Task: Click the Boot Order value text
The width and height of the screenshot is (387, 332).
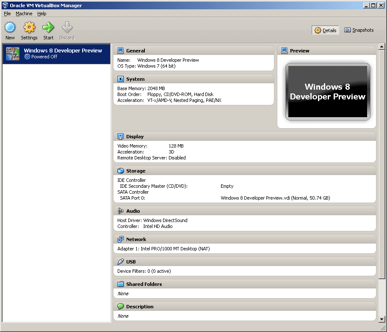Action: tap(180, 94)
